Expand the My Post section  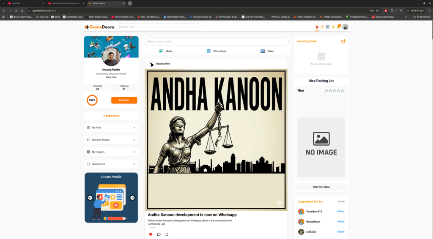111,128
